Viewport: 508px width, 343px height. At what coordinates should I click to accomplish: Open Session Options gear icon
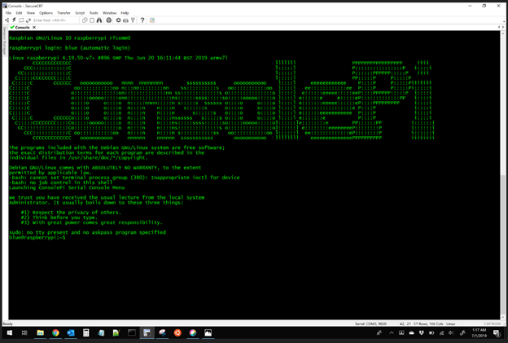[x=119, y=20]
